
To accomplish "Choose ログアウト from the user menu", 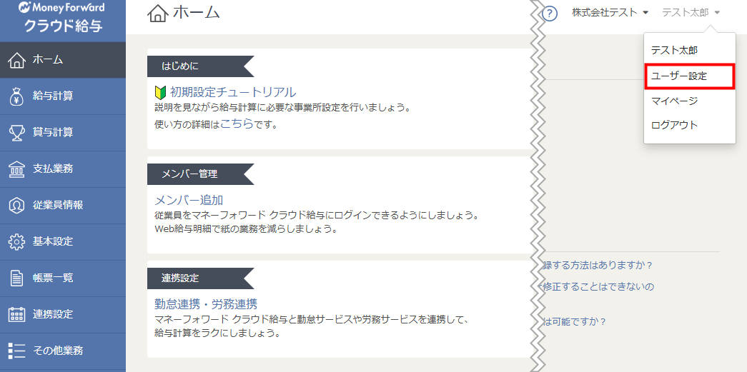I will click(x=689, y=125).
